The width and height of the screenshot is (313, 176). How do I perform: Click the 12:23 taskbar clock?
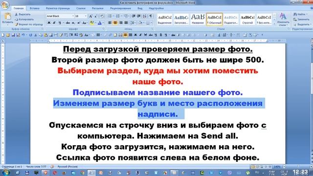tap(300, 172)
